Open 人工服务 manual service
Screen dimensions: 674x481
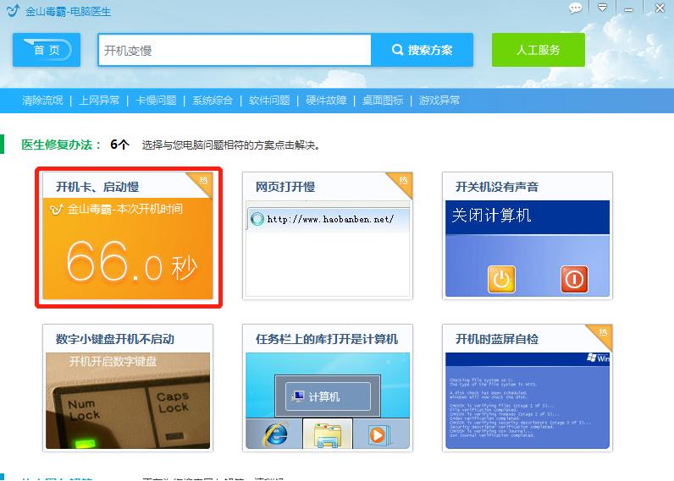(x=539, y=50)
